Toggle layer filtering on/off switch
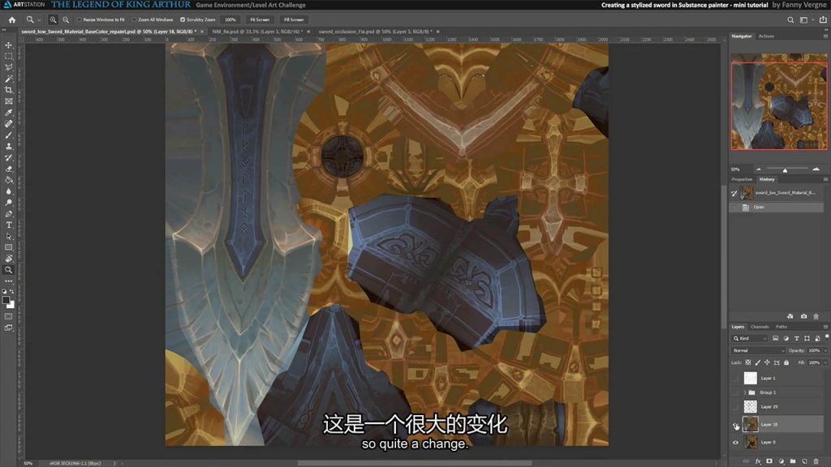The image size is (831, 467). (x=826, y=336)
